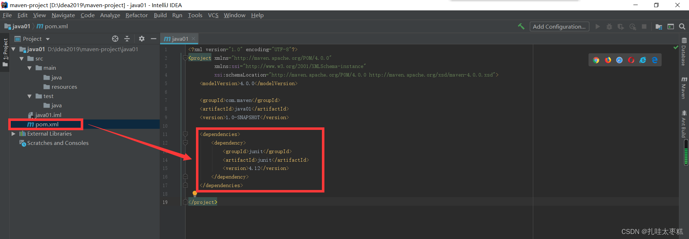Open Project Structure icon in toolbar
Screen dimensions: 689x239
click(659, 26)
